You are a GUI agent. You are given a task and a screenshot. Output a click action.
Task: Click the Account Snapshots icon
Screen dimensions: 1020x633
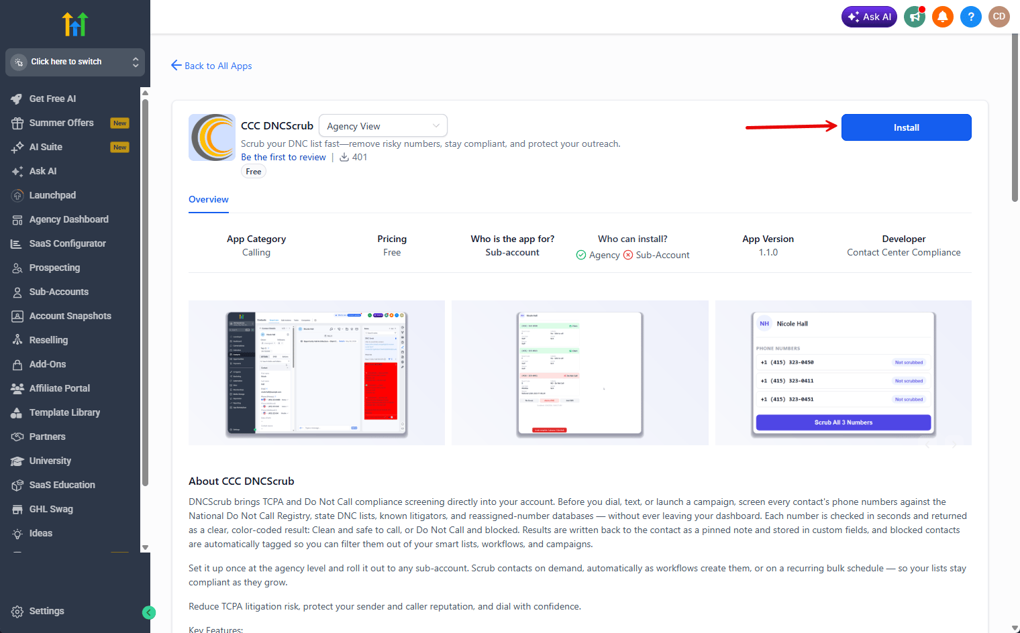(x=17, y=316)
